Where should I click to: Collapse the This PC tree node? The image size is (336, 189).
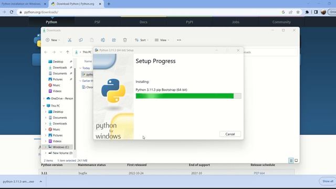44,106
